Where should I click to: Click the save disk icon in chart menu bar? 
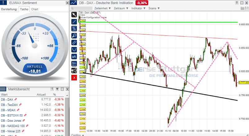pos(247,8)
